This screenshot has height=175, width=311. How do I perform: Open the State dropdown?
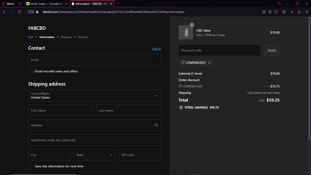(95, 155)
